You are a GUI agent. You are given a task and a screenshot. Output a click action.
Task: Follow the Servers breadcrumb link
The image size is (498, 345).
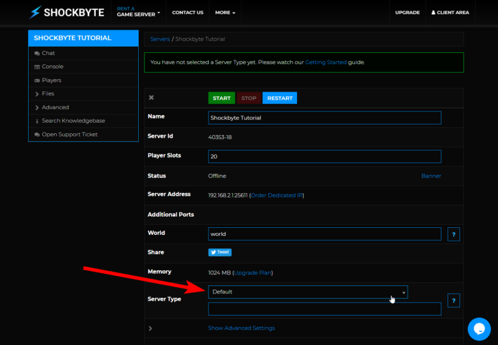[x=160, y=39]
